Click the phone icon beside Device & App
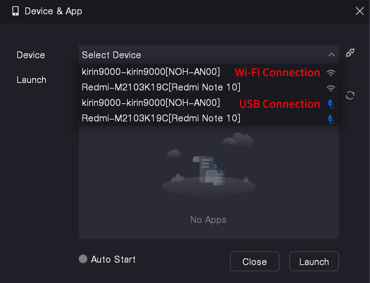 [15, 11]
